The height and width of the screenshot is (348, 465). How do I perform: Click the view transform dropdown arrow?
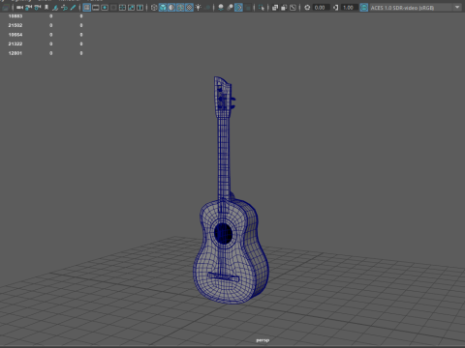pyautogui.click(x=457, y=7)
